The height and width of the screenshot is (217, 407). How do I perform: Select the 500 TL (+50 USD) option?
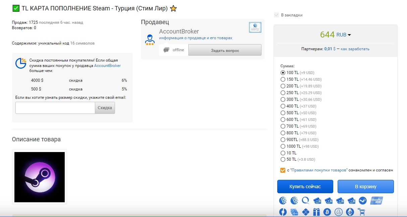coord(283,113)
